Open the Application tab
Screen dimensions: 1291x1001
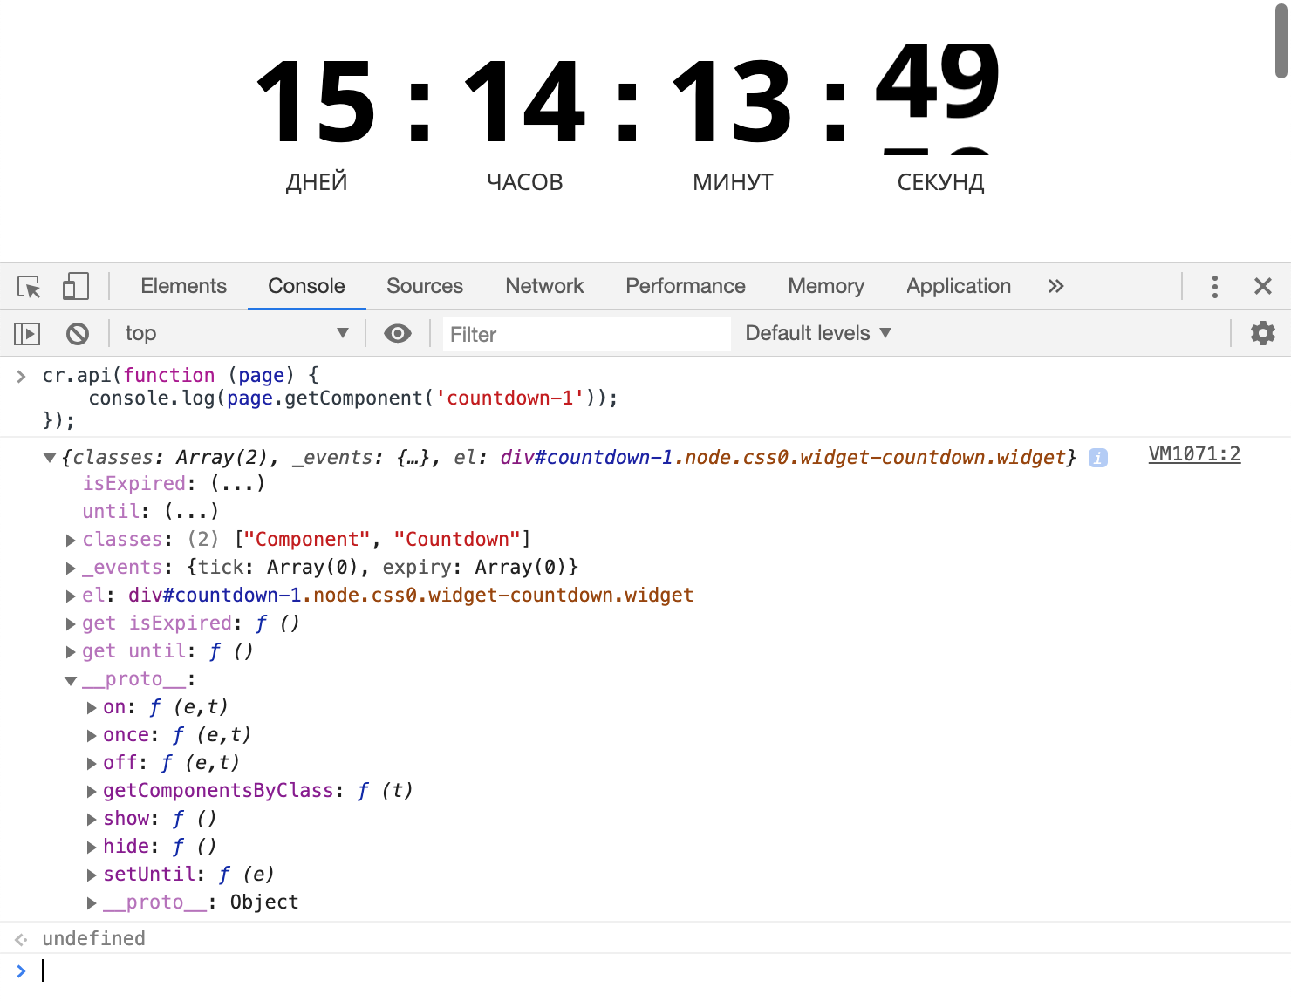pos(959,286)
